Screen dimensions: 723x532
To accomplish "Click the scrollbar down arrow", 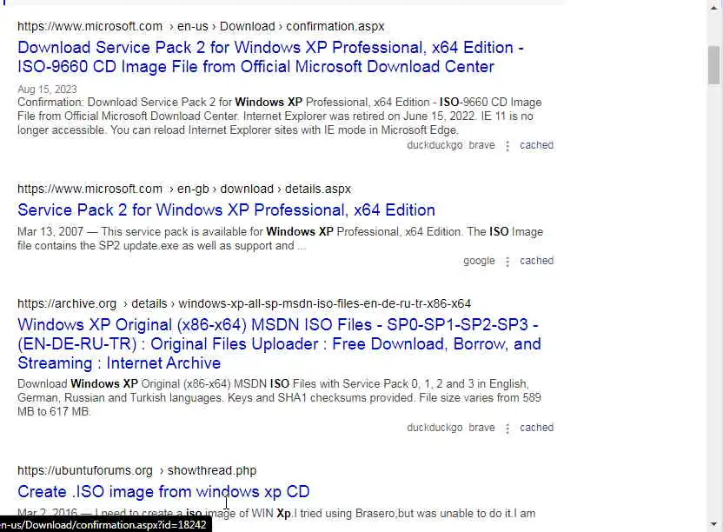I will 713,525.
